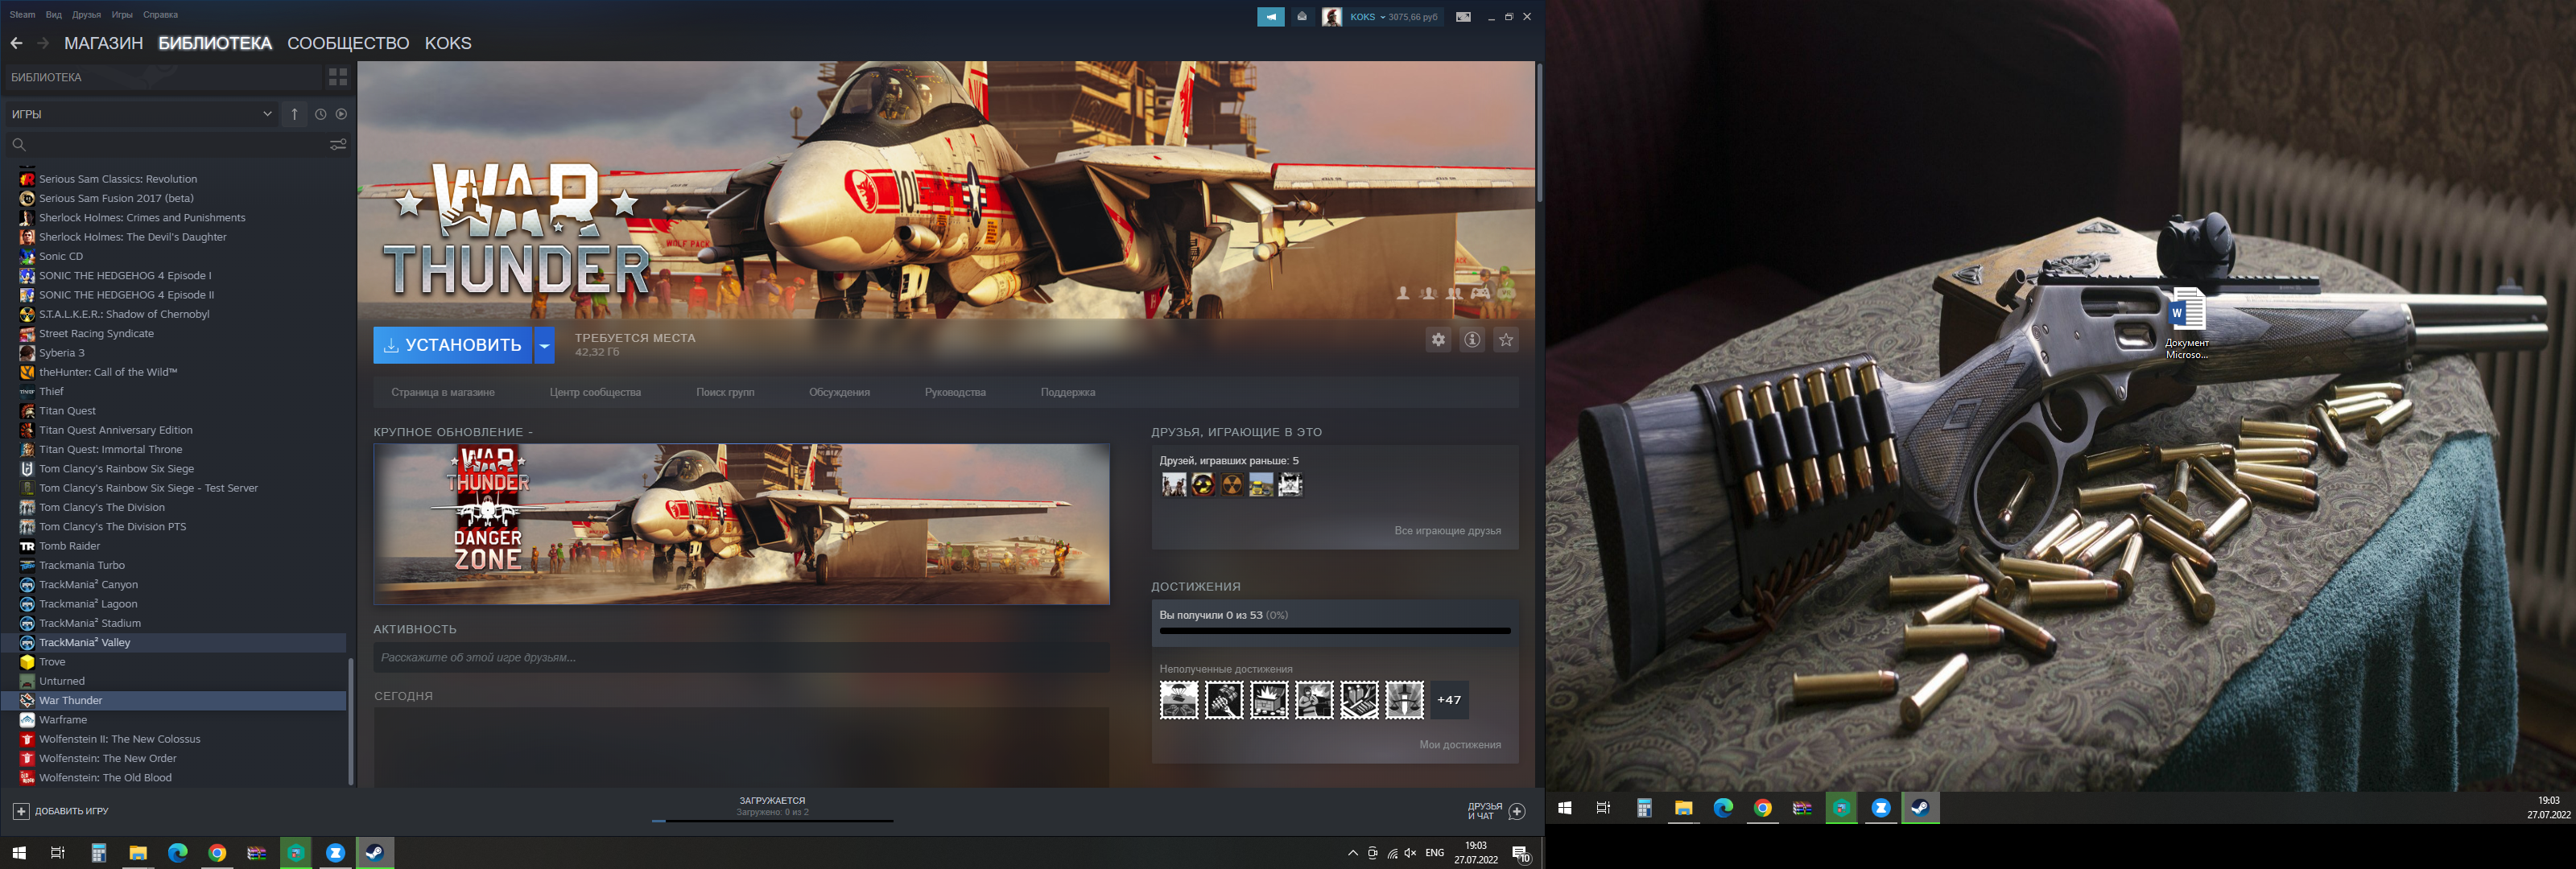
Task: Open War Thunder settings gear
Action: tap(1438, 340)
